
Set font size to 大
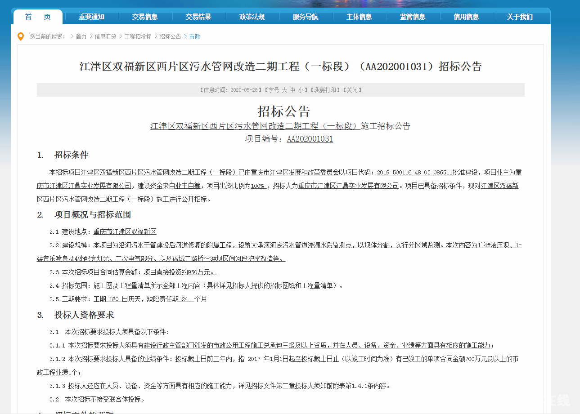tap(284, 90)
